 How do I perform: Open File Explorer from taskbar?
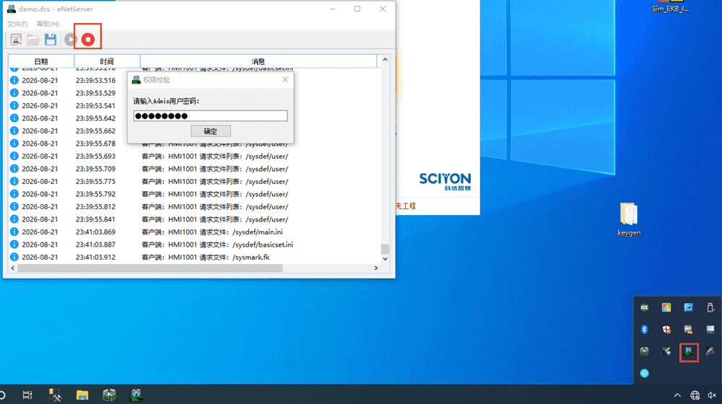point(82,395)
